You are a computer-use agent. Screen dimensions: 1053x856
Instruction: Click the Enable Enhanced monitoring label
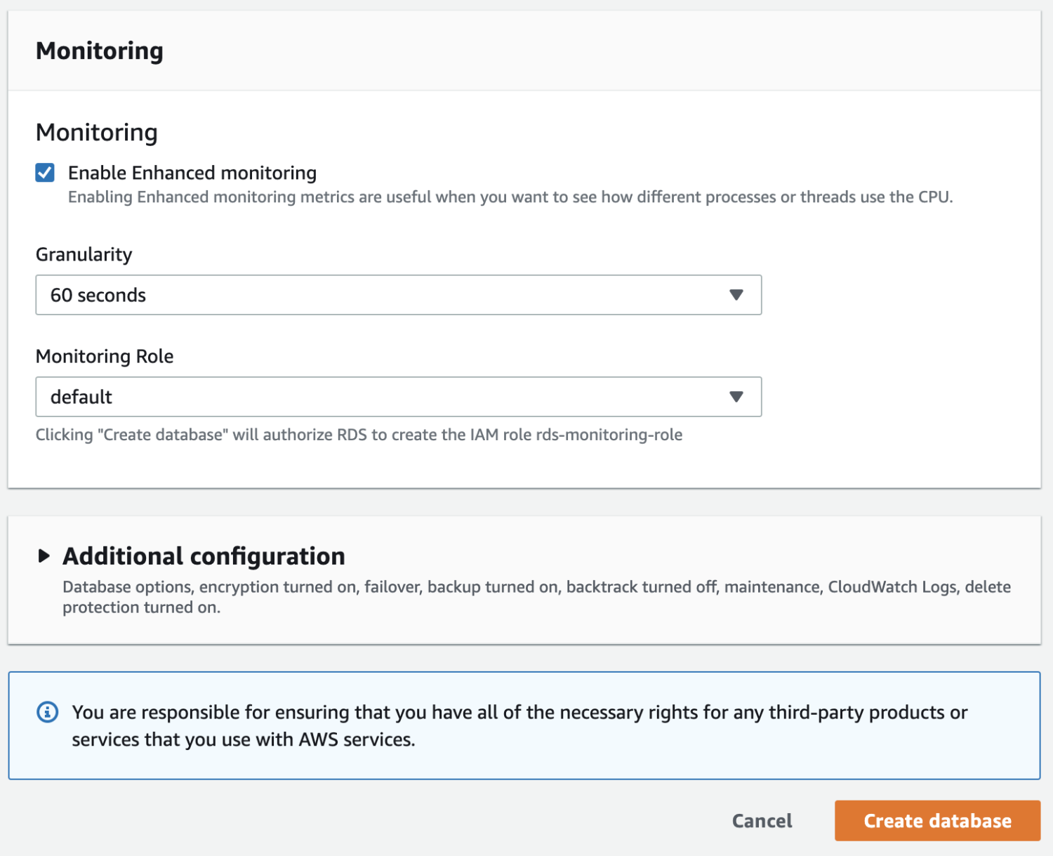(x=192, y=173)
